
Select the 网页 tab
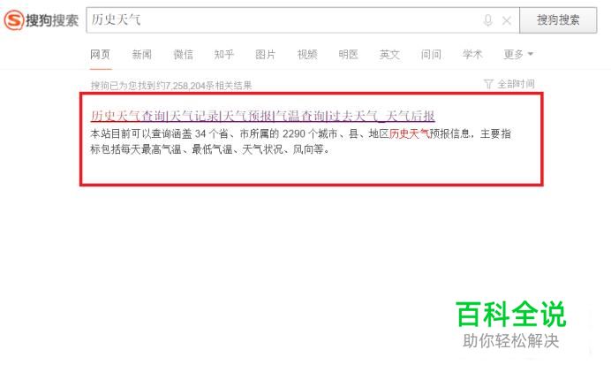[100, 54]
